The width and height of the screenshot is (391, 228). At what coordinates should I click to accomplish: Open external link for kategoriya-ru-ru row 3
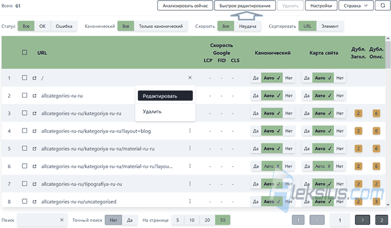(35, 113)
